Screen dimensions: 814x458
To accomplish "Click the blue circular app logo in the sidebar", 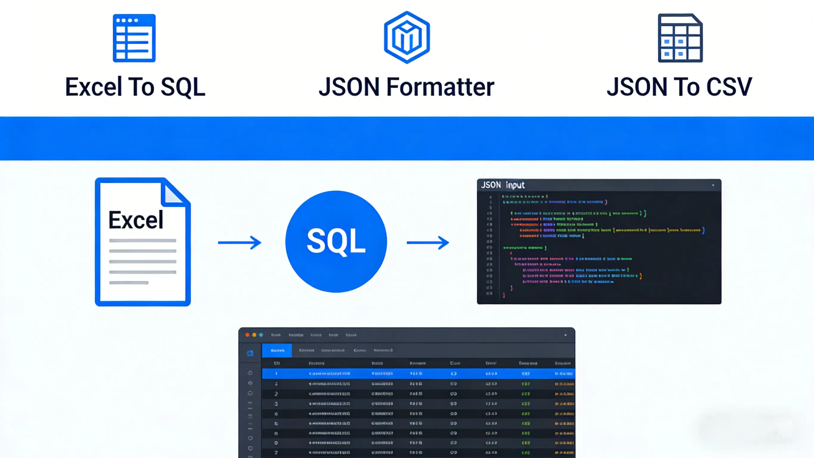I will [250, 354].
